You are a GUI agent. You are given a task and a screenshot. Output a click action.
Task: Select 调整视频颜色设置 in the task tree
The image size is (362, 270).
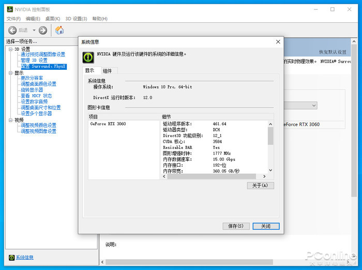coord(39,125)
